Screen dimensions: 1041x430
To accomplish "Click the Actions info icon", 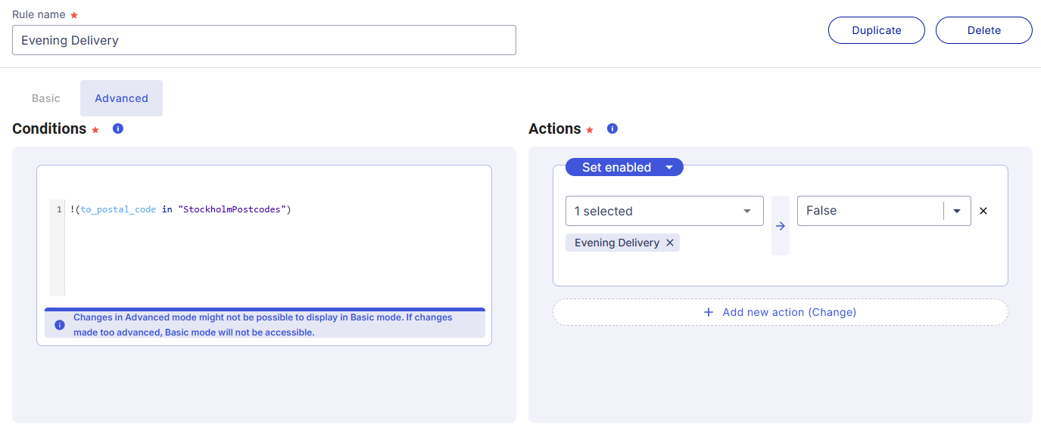I will 612,128.
